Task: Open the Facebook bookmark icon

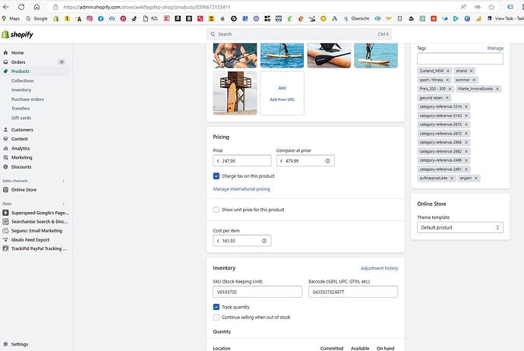Action: [x=100, y=19]
